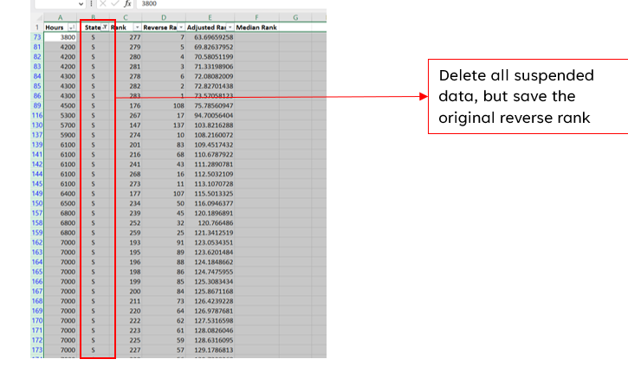The height and width of the screenshot is (372, 628).
Task: Open the Reverse Rank filter dropdown
Action: point(181,27)
